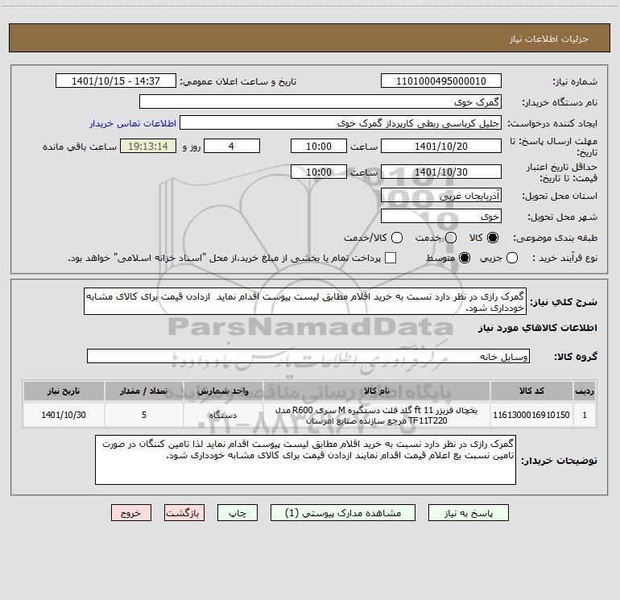This screenshot has width=620, height=600.
Task: Choose the جزیی purchase type radio
Action: point(512,258)
